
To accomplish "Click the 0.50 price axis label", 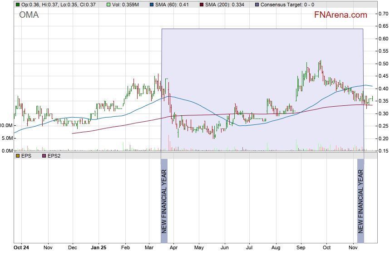I will click(x=383, y=64).
